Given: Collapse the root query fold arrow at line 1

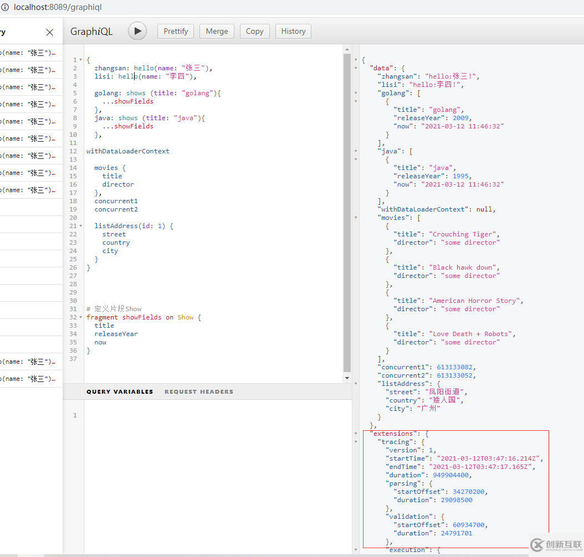Looking at the screenshot, I should (x=81, y=60).
